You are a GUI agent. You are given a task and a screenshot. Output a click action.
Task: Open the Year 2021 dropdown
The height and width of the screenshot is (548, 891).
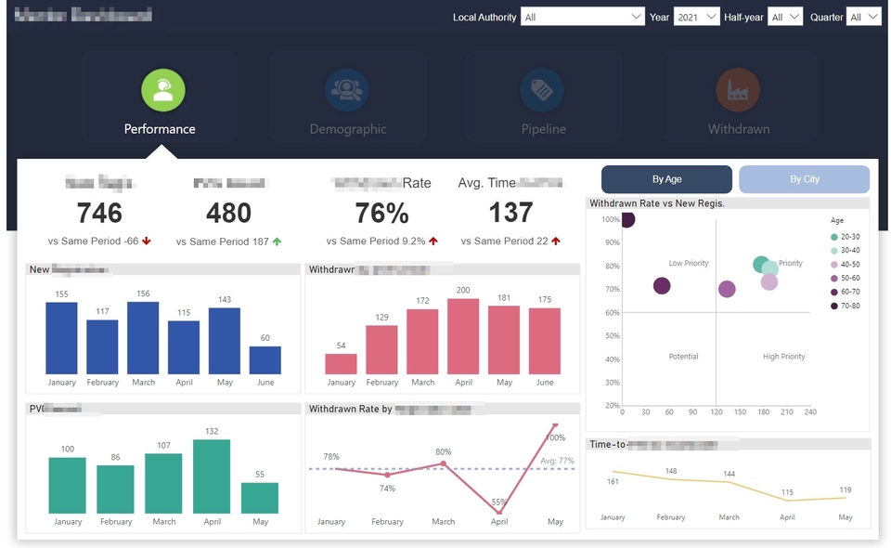697,17
